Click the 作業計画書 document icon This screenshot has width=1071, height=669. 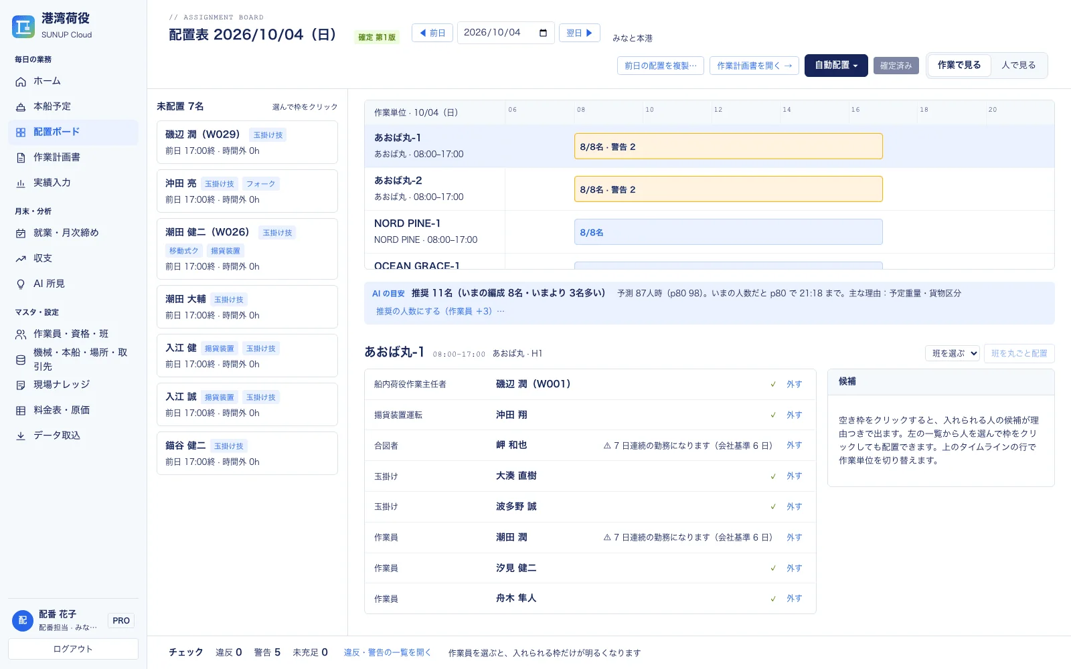click(x=21, y=158)
